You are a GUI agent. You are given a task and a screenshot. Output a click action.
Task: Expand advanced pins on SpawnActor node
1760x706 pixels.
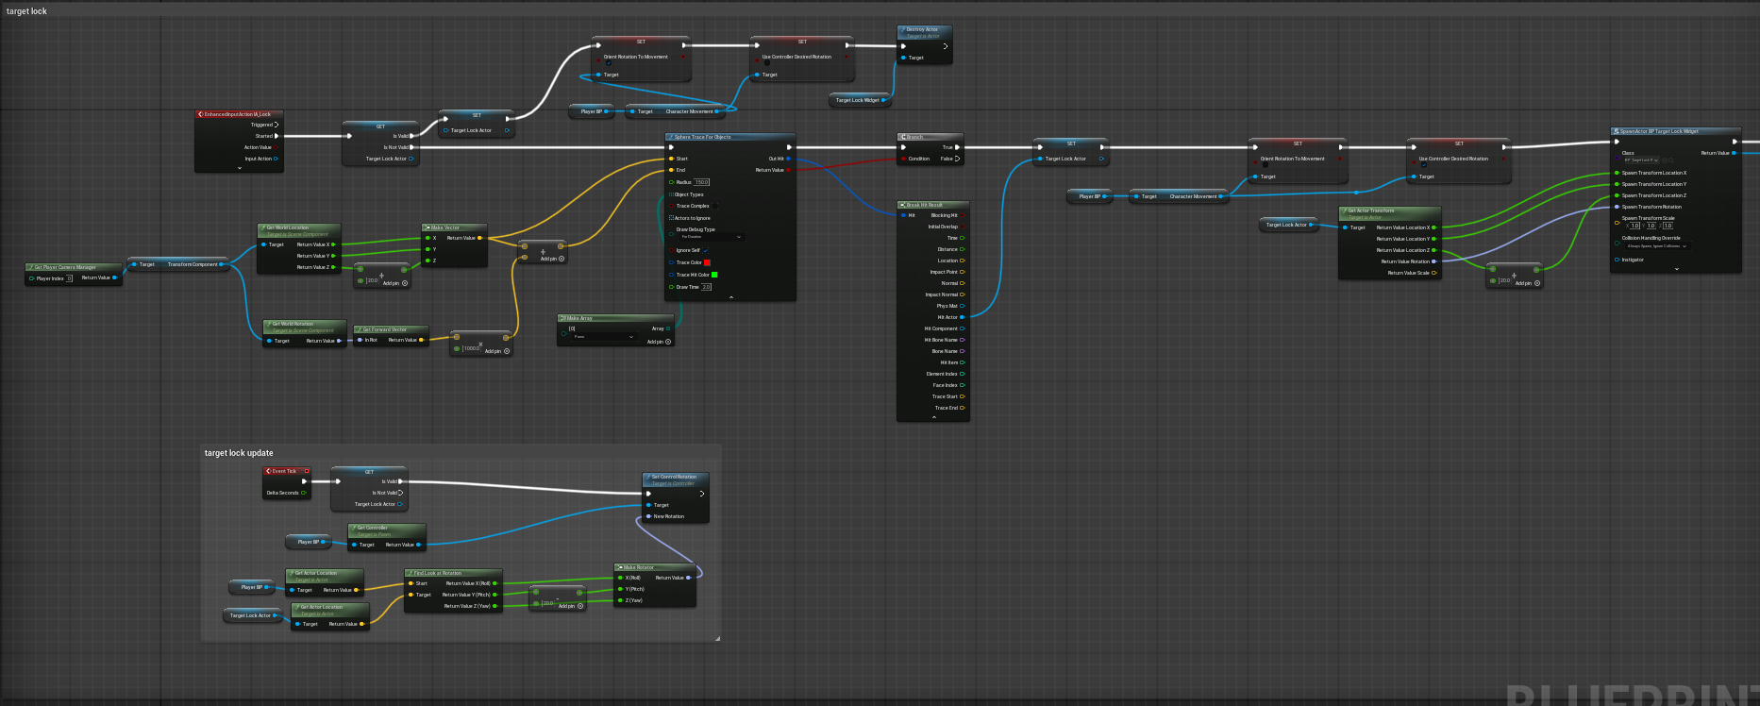pos(1677,269)
